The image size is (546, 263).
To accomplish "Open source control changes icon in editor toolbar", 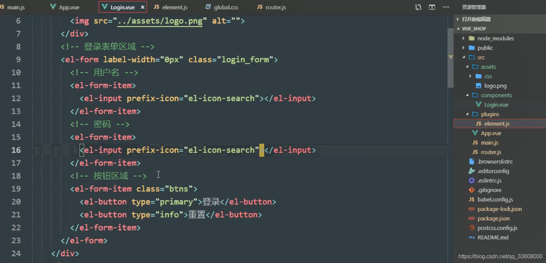I will 418,7.
